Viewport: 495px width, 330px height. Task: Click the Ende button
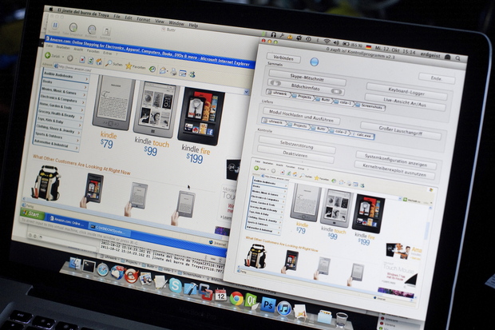(436, 78)
